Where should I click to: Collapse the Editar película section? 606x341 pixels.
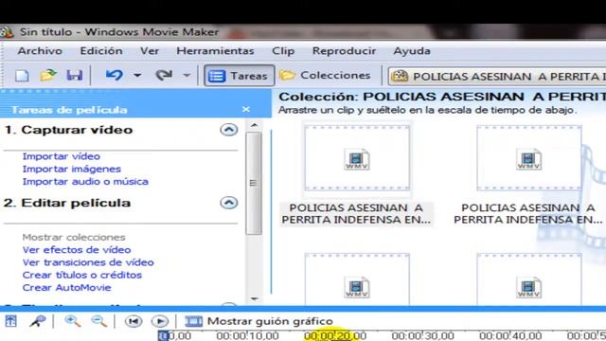[229, 203]
